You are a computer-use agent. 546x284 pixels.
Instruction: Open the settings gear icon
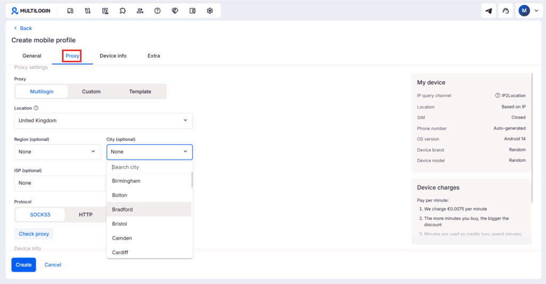[x=210, y=11]
